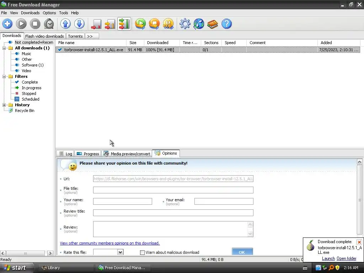
Task: Select torbrowser-install-12.5.1_ALL.exe download row
Action: coord(208,50)
